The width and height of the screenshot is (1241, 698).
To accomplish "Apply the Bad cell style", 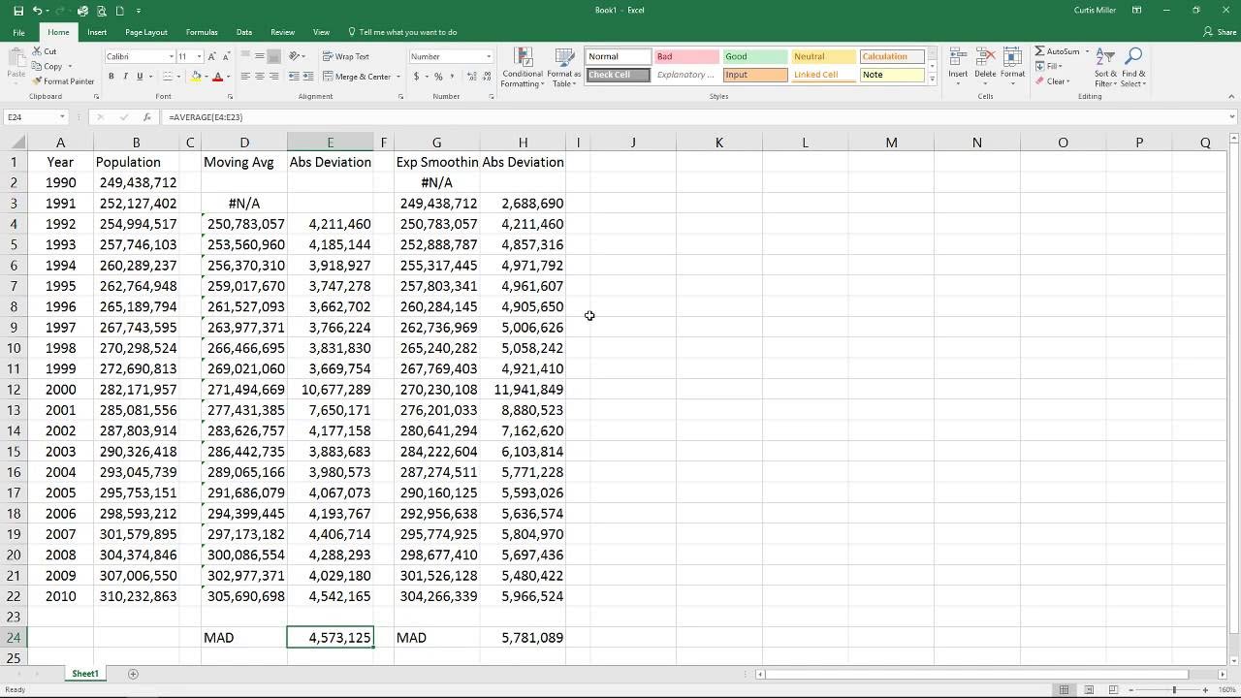I will click(x=686, y=56).
